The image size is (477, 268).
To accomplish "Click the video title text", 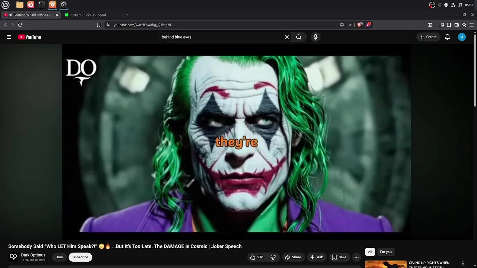I will 125,246.
